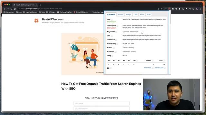Screen dimensions: 206x115
Task: Open the 'Online SEO trainin...' bookmark
Action: 81,12
